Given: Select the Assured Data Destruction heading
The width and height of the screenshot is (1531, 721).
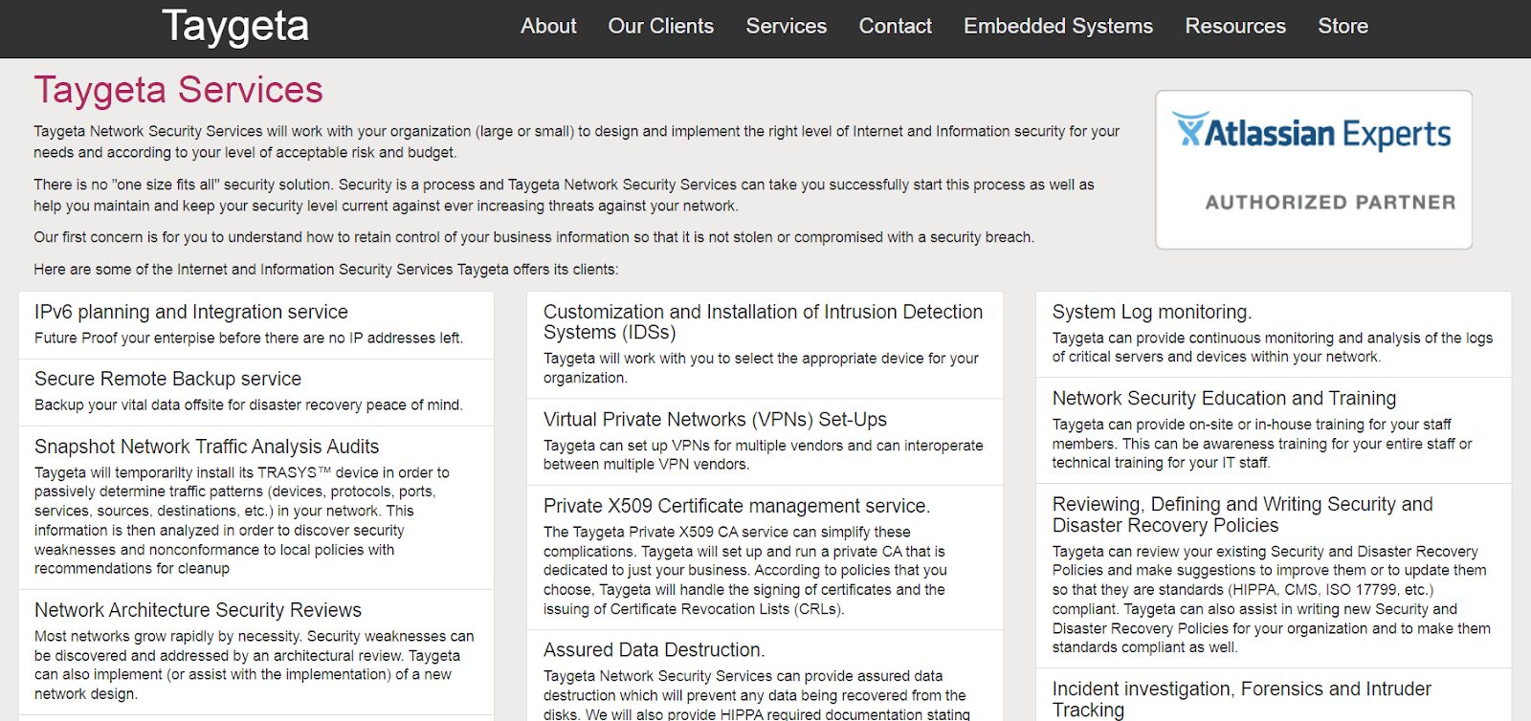Looking at the screenshot, I should (x=655, y=650).
